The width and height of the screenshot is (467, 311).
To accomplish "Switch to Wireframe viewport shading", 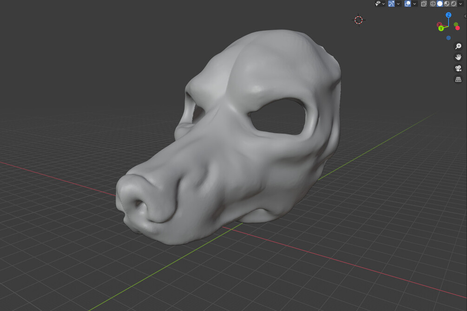I will [x=433, y=4].
